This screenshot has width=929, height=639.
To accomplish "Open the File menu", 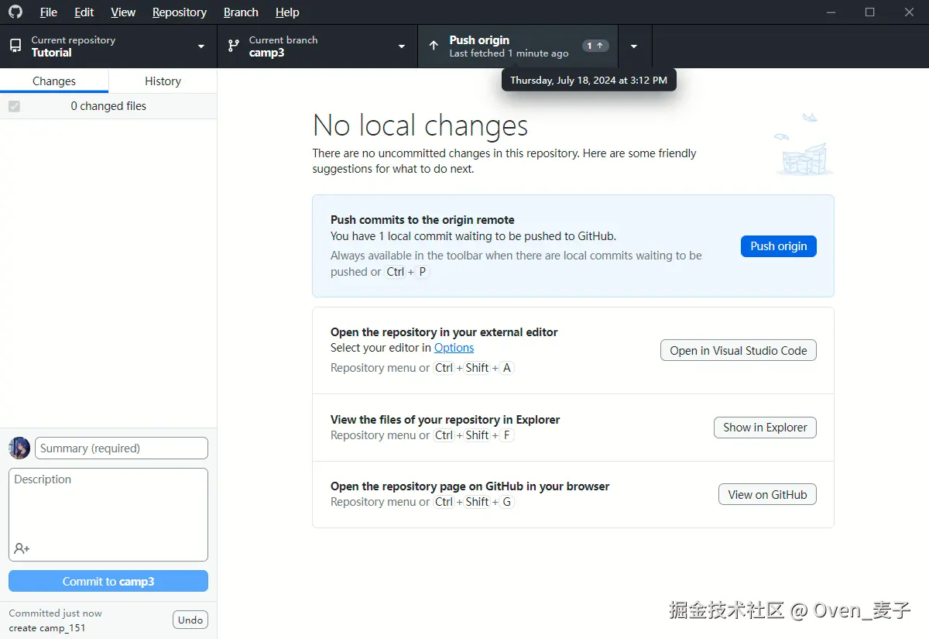I will coord(49,12).
